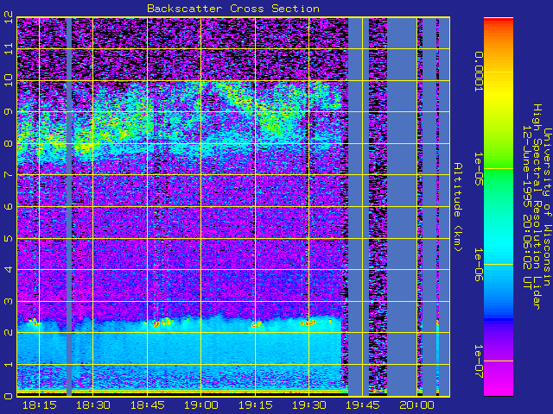Screen dimensions: 553x414
Task: Click altitude label 7 on the y-axis
Action: tap(9, 174)
